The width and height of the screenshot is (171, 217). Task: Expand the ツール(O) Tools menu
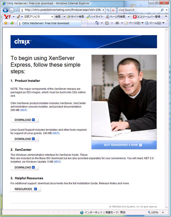click(x=155, y=23)
